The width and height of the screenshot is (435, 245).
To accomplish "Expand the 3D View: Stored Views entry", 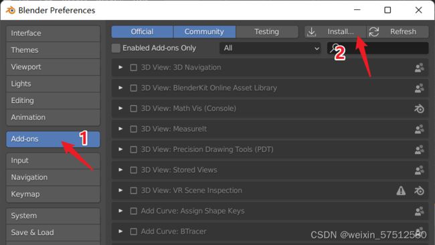I will 120,170.
